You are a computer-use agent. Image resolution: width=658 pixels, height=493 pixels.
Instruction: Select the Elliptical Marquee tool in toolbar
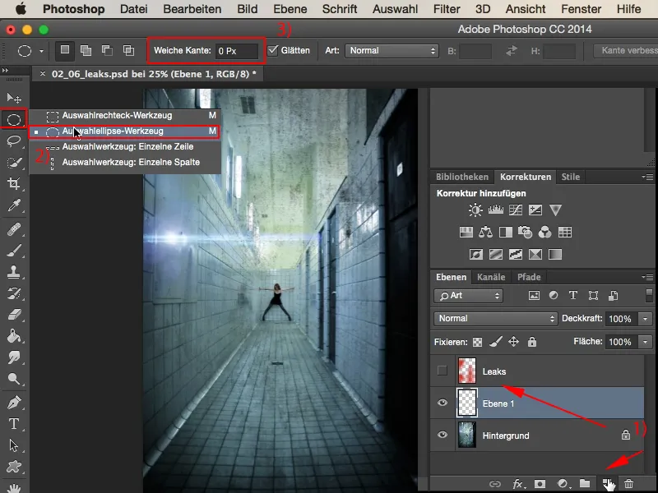(x=14, y=120)
